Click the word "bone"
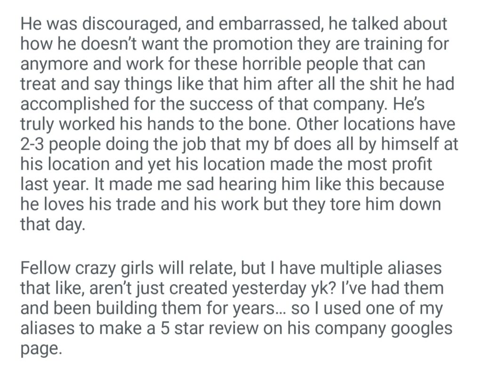482x377 pixels. (x=273, y=125)
